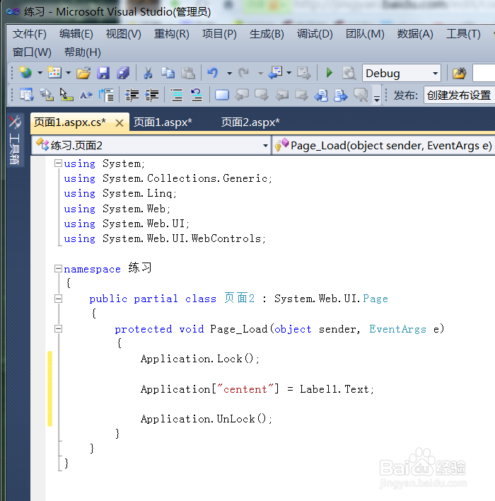
Task: Click the Increase Indent icon
Action: [x=151, y=95]
